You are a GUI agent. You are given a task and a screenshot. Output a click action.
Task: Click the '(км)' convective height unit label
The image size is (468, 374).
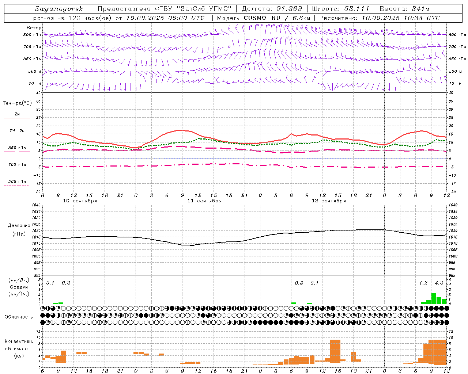coord(19,356)
